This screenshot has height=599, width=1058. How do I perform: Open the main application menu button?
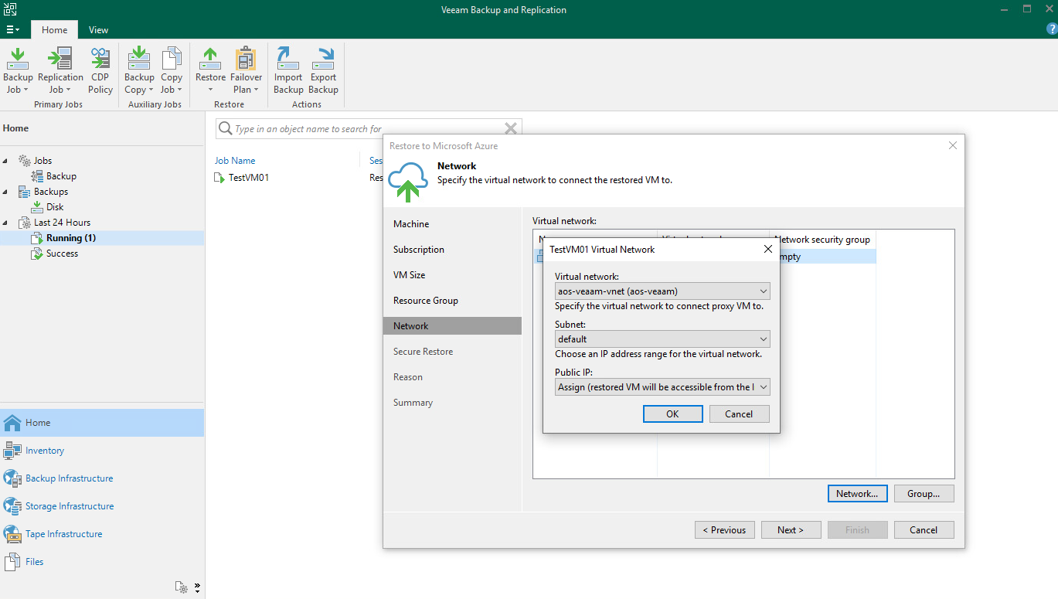click(12, 30)
